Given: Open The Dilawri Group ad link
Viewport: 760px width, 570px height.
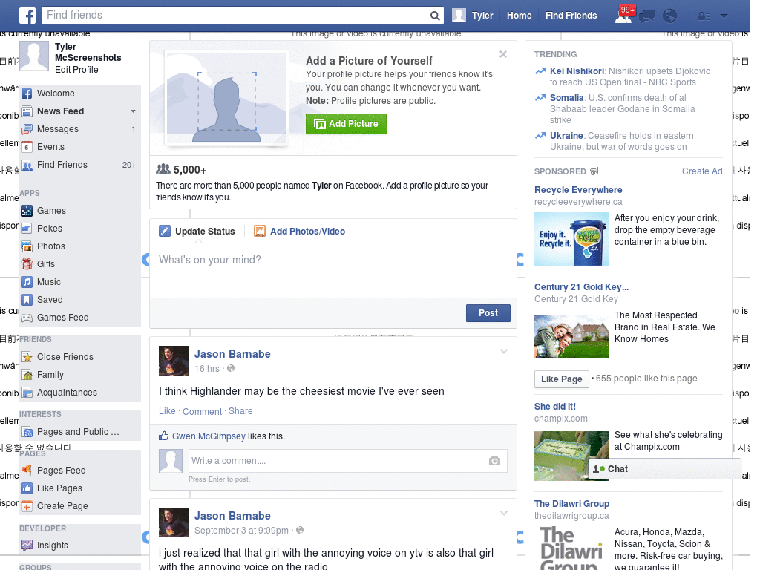Looking at the screenshot, I should click(x=571, y=504).
